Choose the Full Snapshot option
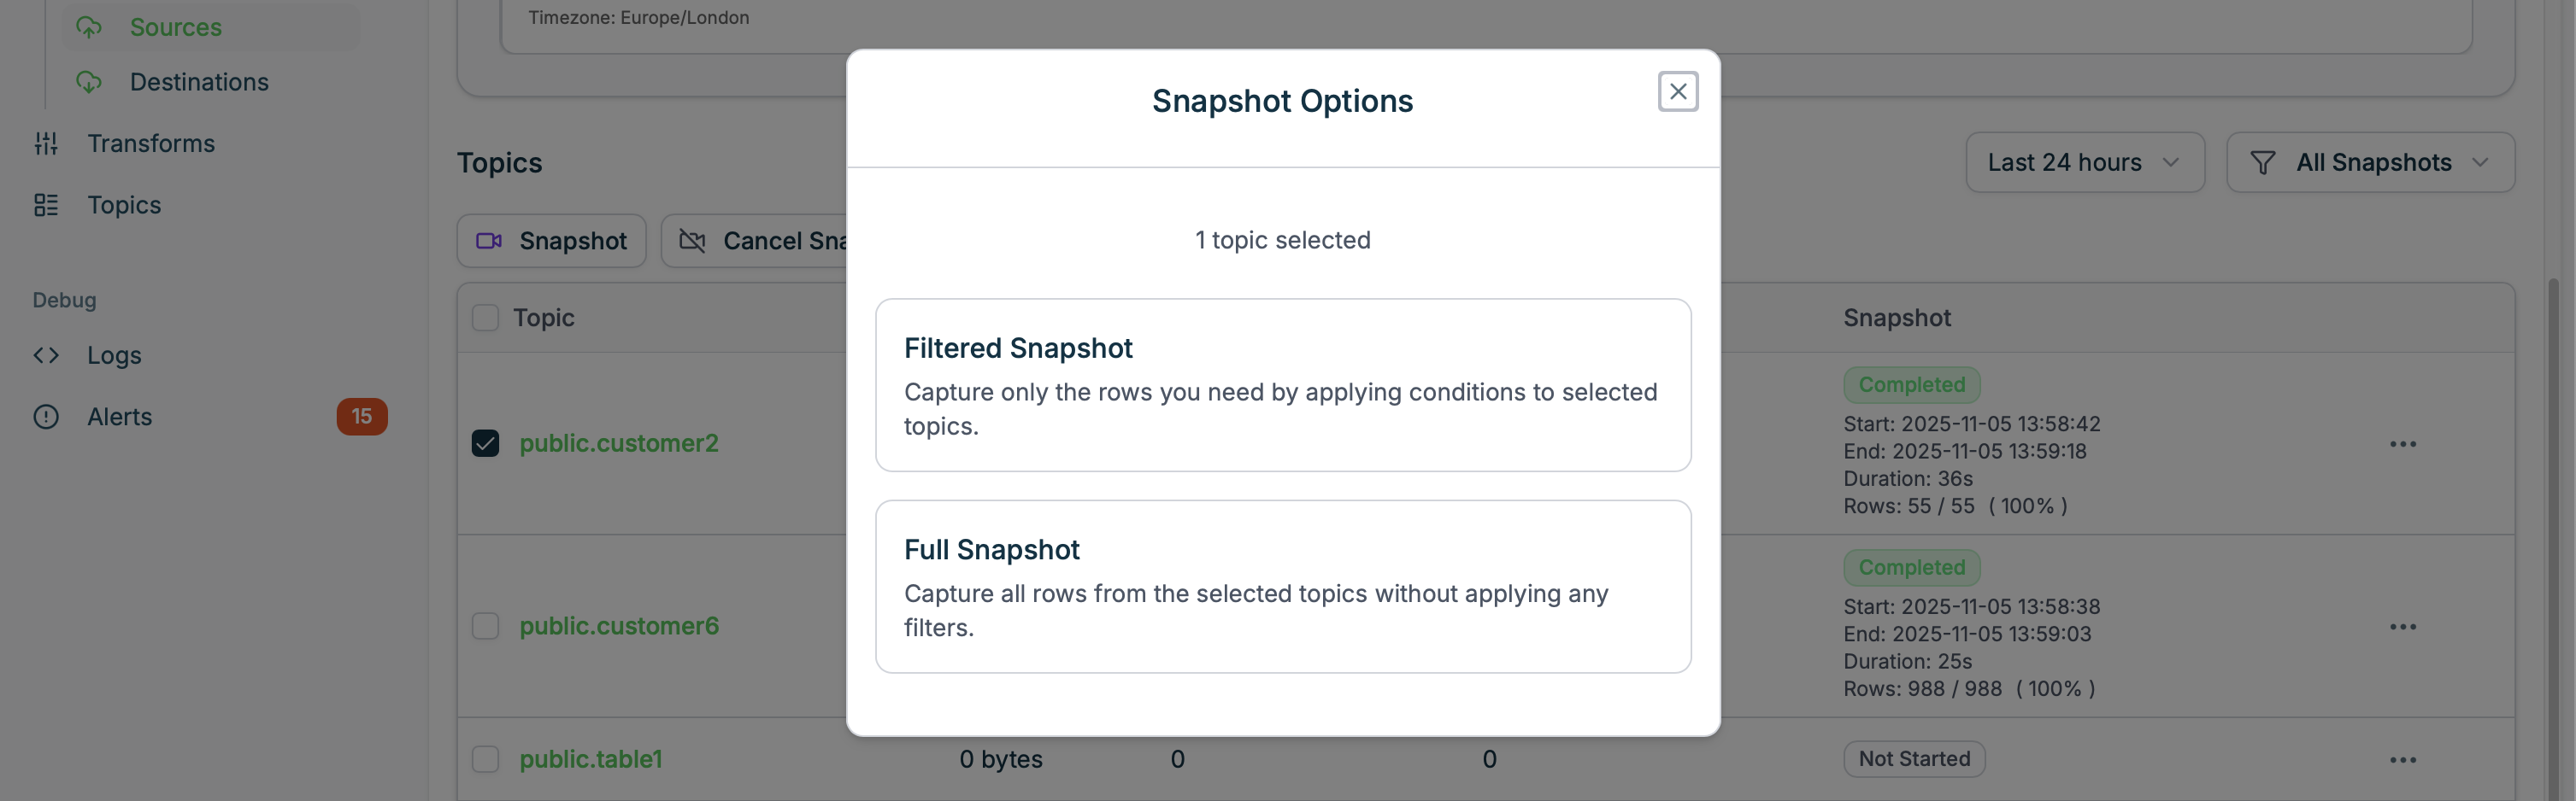2576x801 pixels. pyautogui.click(x=1282, y=588)
